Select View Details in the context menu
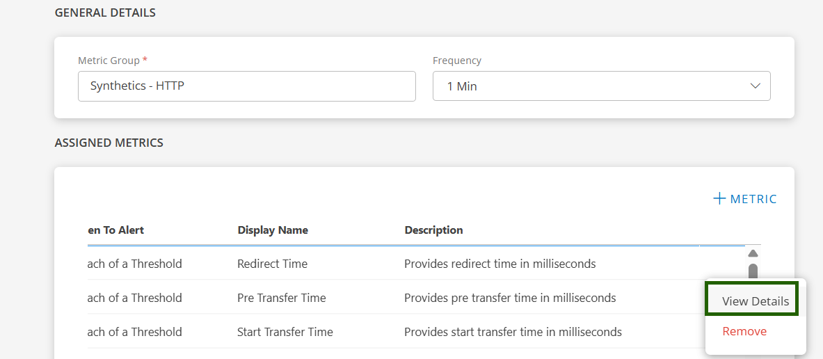Viewport: 823px width, 359px height. pos(755,301)
